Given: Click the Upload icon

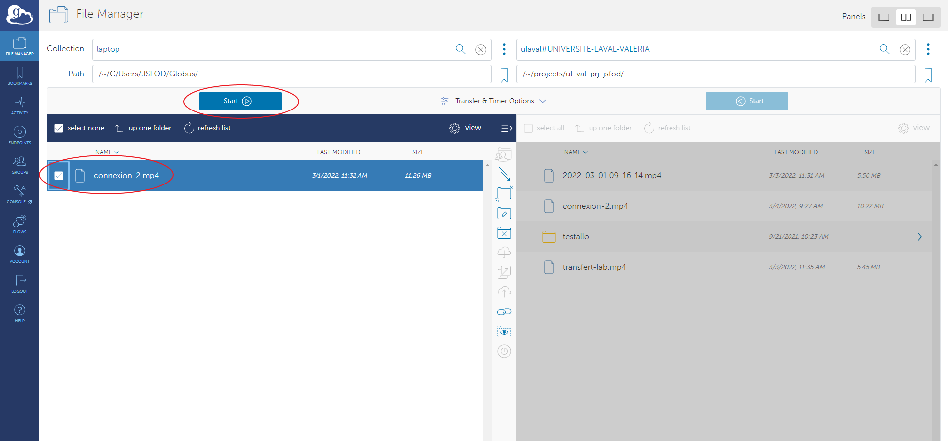Looking at the screenshot, I should coord(504,292).
